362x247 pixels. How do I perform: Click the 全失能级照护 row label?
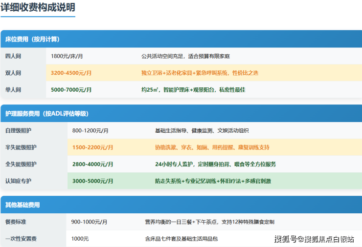tap(21, 164)
